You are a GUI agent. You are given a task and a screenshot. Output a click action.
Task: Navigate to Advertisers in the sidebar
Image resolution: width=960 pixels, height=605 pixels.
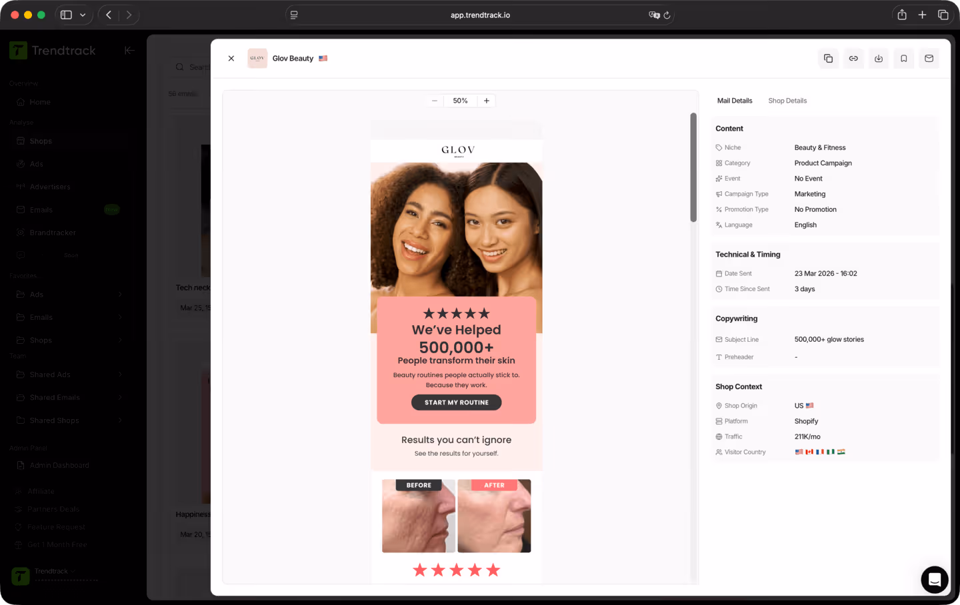coord(50,186)
